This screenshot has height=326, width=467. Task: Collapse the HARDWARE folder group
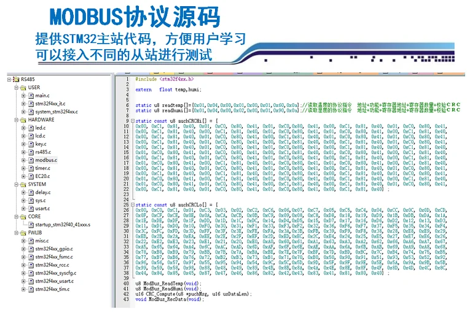pyautogui.click(x=17, y=120)
